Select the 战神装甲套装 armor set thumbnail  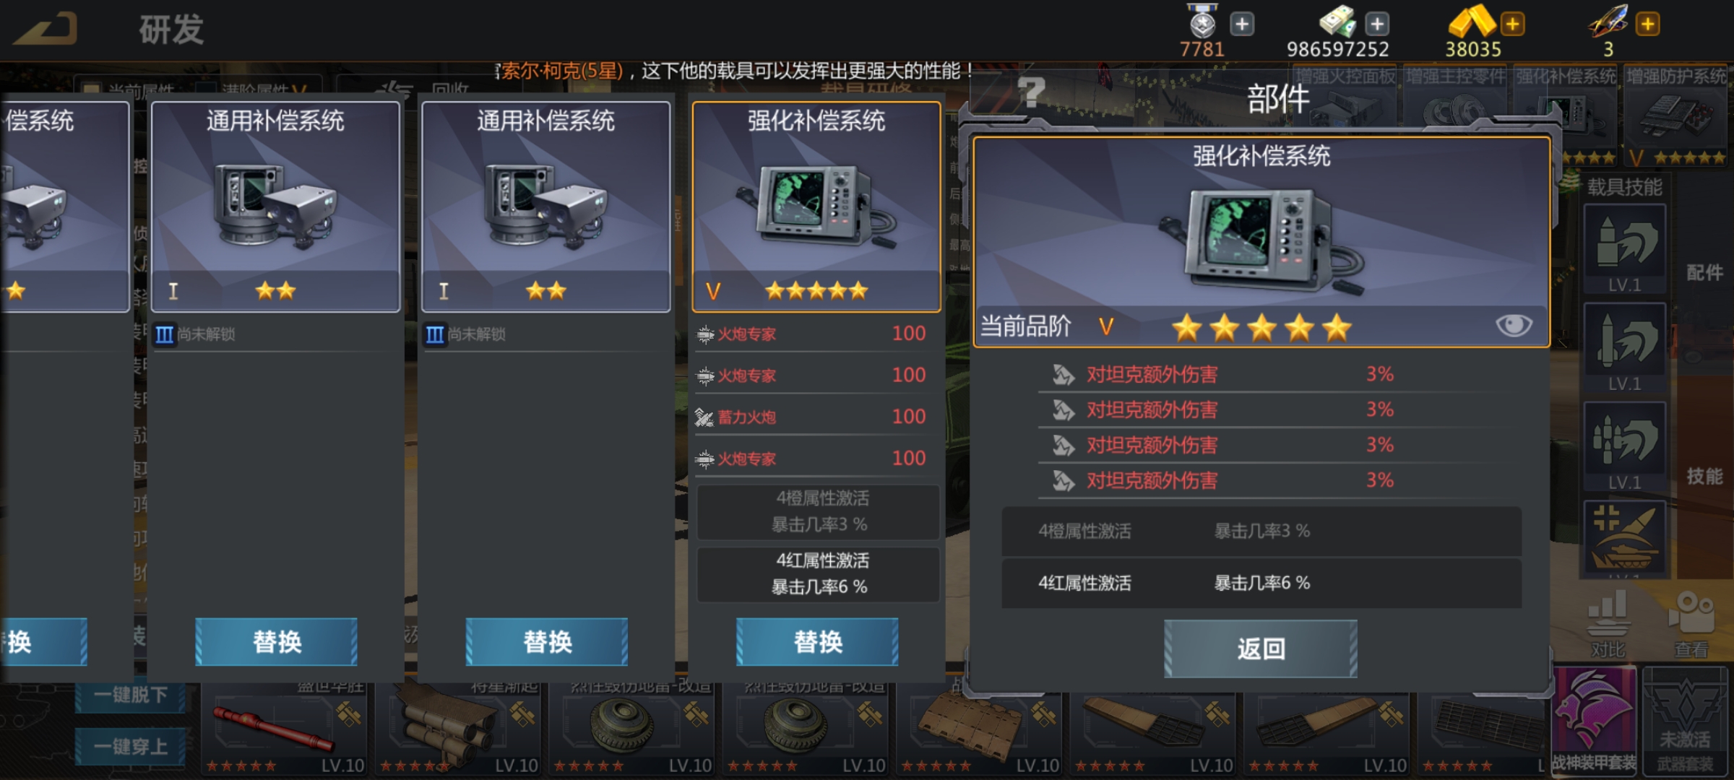click(x=1595, y=721)
